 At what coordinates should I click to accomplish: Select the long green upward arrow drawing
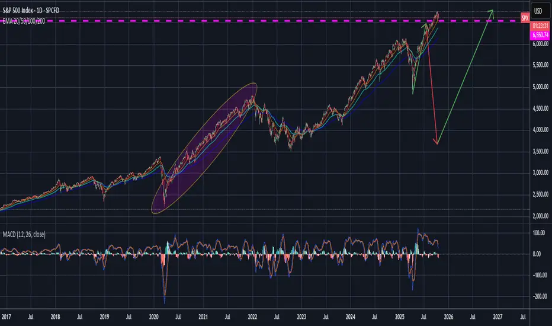coord(465,78)
